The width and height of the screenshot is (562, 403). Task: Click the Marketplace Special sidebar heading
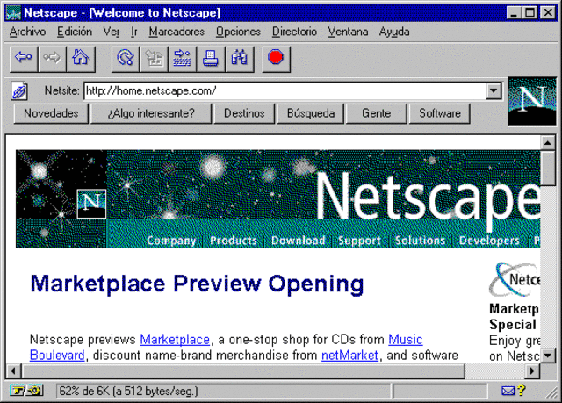click(x=514, y=317)
